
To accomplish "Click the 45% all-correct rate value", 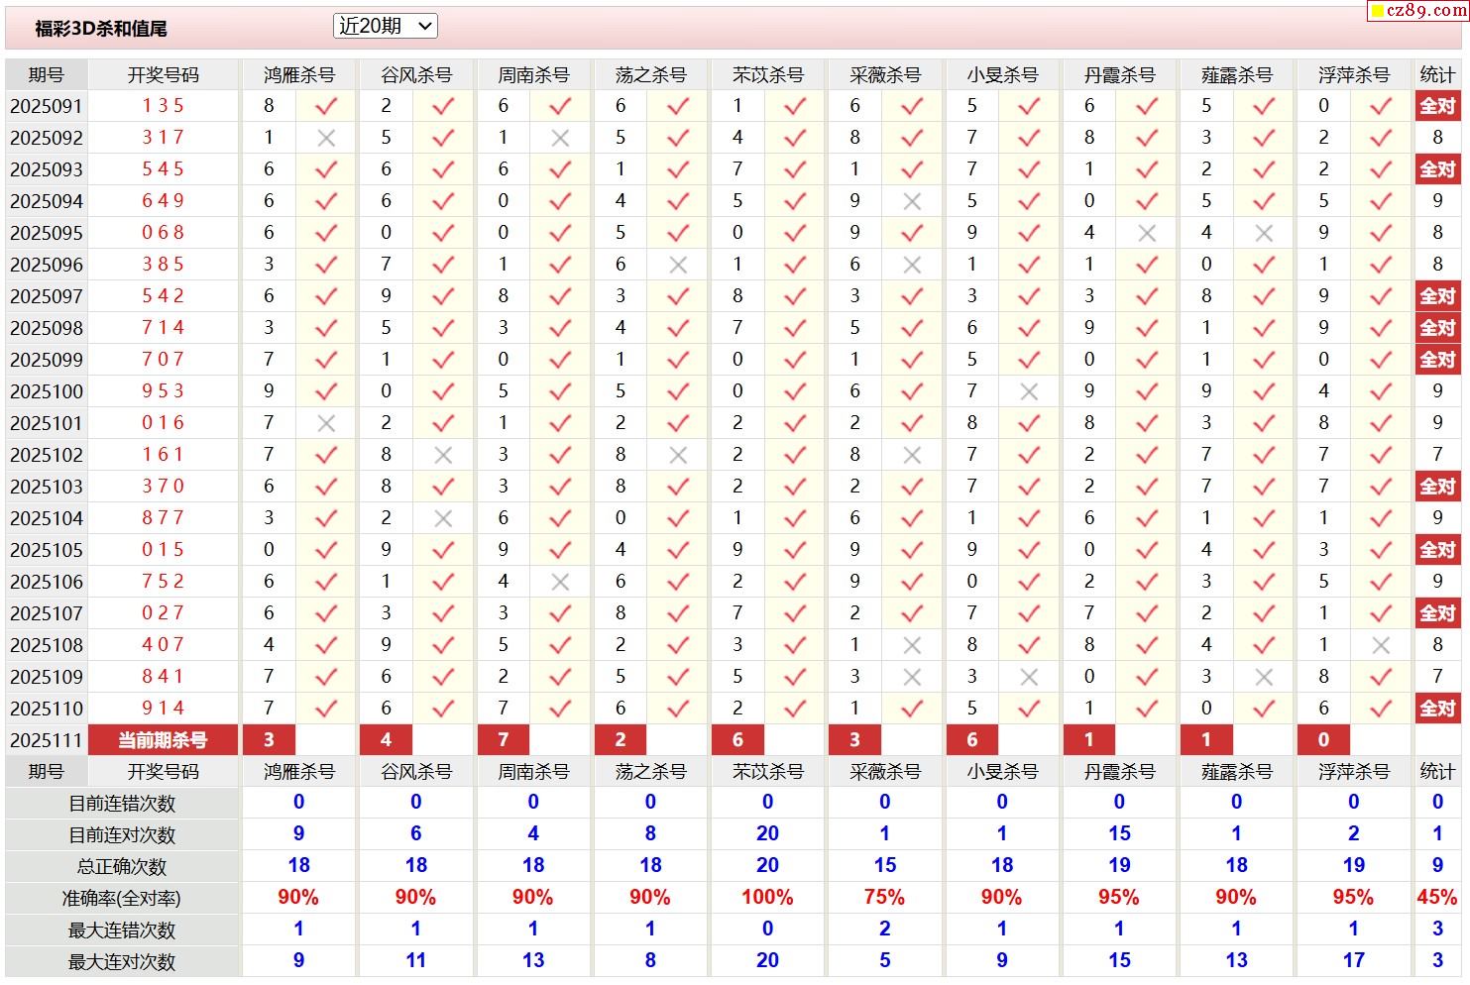I will 1437,898.
